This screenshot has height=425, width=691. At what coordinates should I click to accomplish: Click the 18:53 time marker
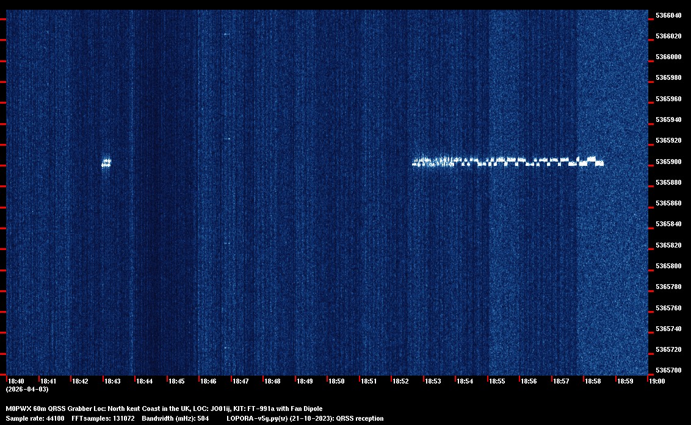tap(433, 381)
